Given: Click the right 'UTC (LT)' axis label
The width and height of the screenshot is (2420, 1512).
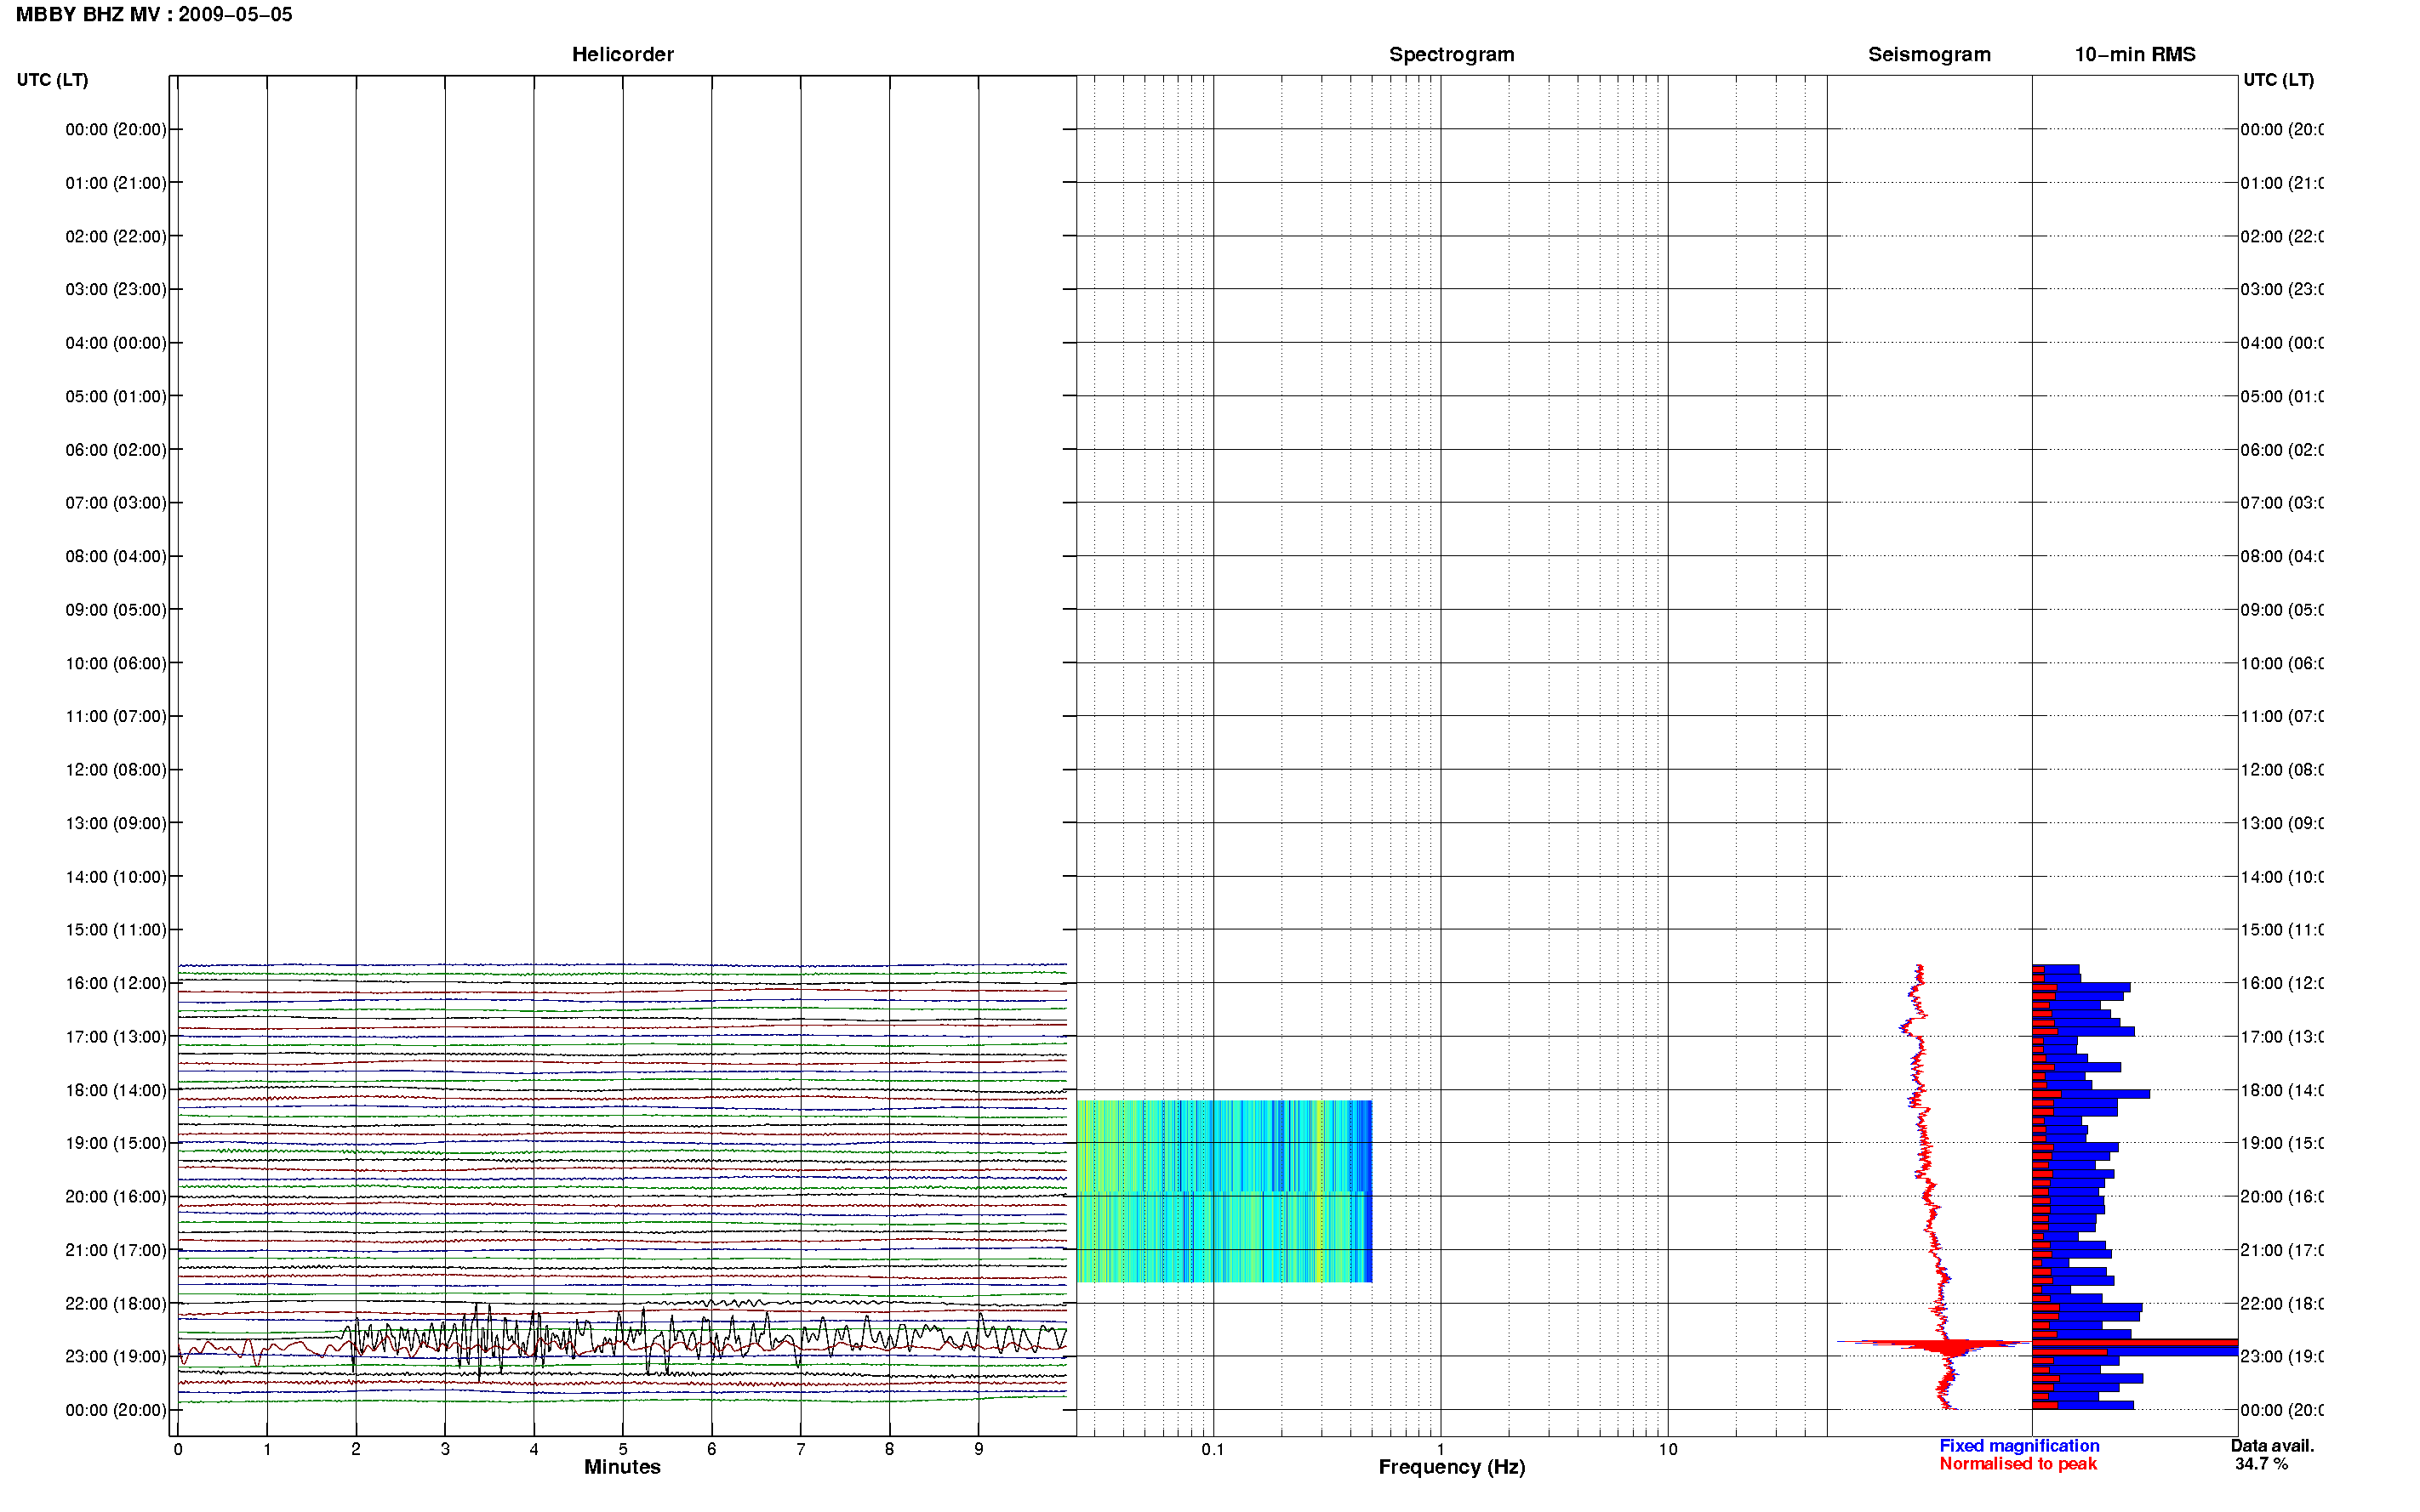Looking at the screenshot, I should [x=2278, y=80].
